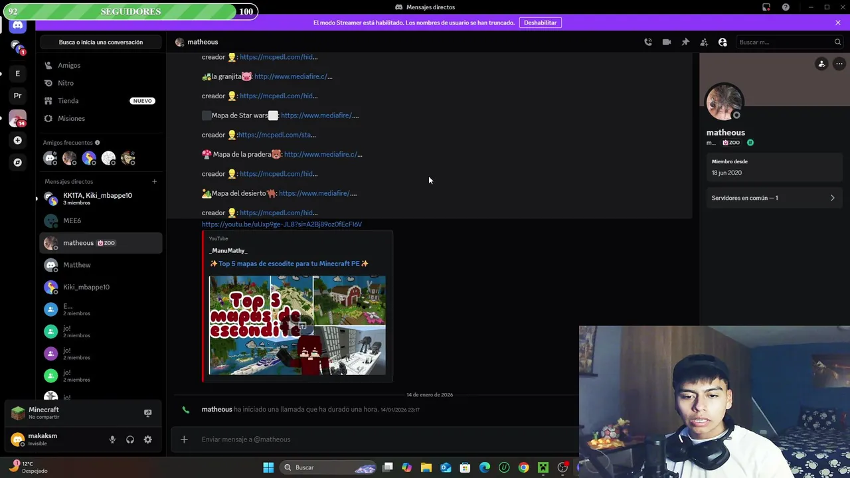This screenshot has height=478, width=850.
Task: Open Google Chrome from taskbar
Action: point(524,467)
